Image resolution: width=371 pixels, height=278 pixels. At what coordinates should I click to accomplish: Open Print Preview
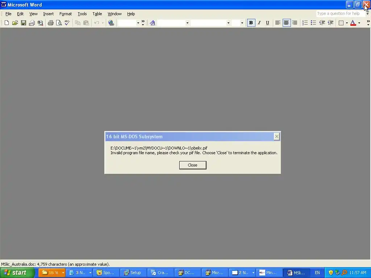59,23
